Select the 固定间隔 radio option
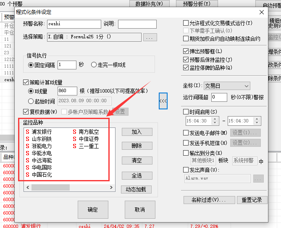281x228 pixels. click(x=31, y=65)
